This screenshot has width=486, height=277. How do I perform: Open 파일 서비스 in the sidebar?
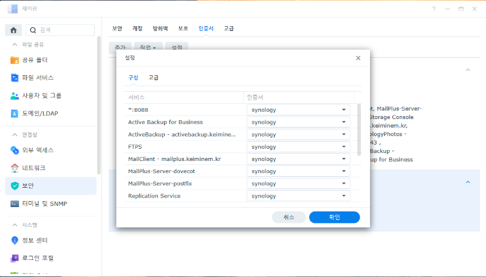tap(38, 78)
